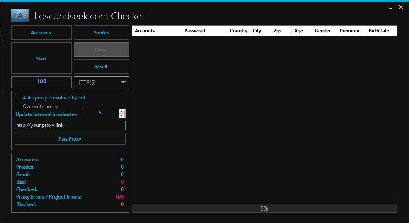Sort by Premium column header

tap(351, 31)
